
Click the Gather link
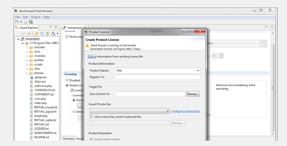pyautogui.click(x=92, y=57)
